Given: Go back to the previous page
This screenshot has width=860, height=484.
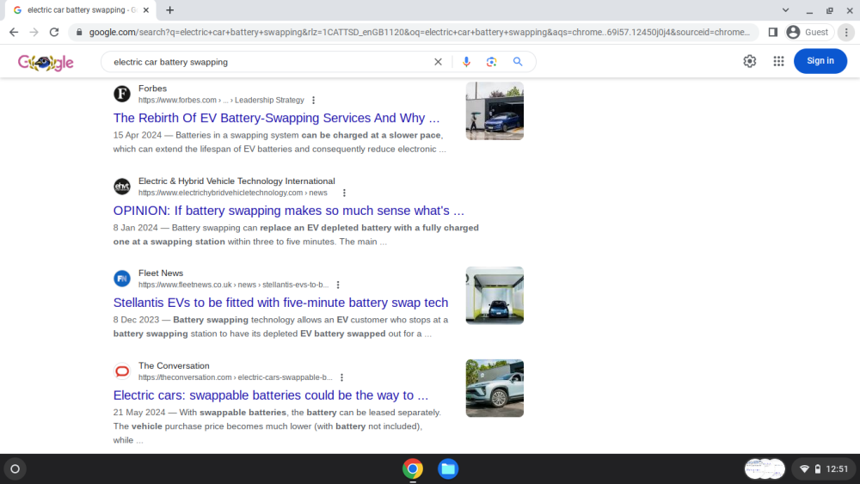Looking at the screenshot, I should (14, 33).
